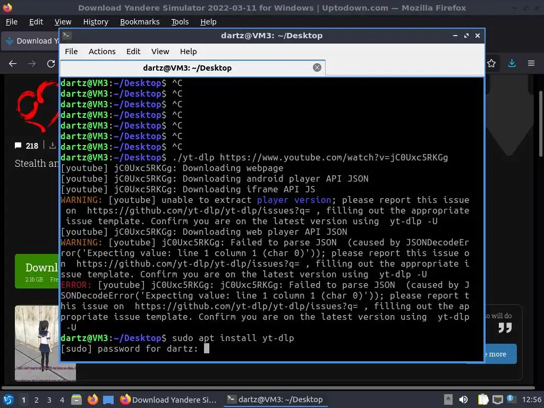544x408 pixels.
Task: Open the network status tray icon
Action: 497,399
